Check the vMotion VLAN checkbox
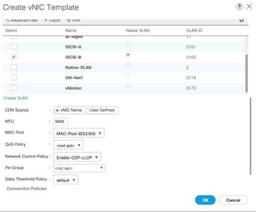Viewport: 256px width, 212px height. 14,88
